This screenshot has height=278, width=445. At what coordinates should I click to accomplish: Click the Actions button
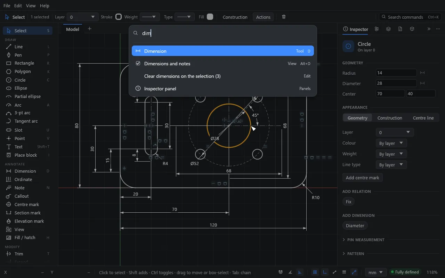[x=263, y=17]
